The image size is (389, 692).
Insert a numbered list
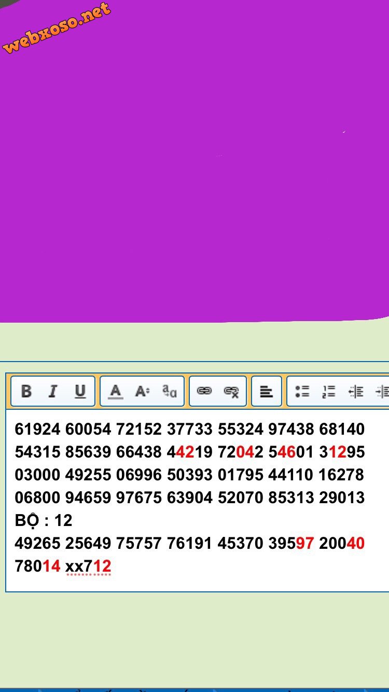click(329, 391)
